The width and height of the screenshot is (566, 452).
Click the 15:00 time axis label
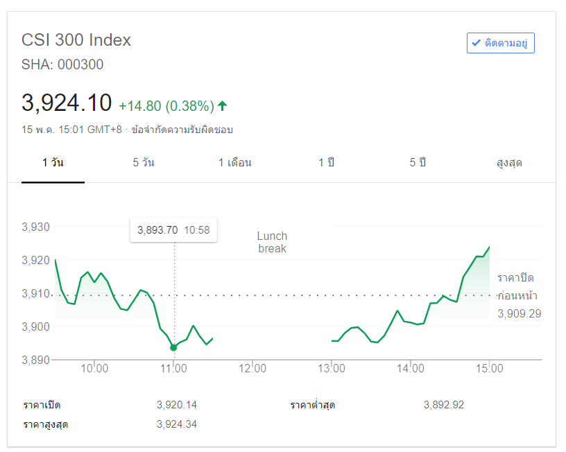click(489, 369)
